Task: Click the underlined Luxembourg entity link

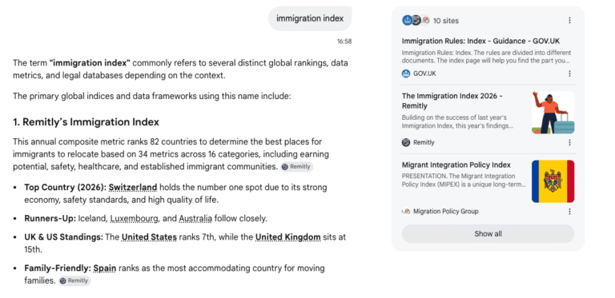Action: pyautogui.click(x=134, y=218)
